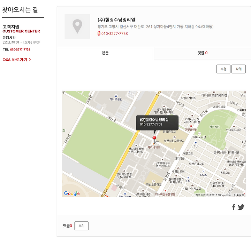Open the Google logo on the map

(72, 193)
